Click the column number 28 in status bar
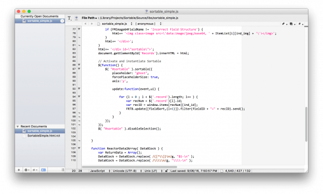This screenshot has height=194, width=323. [80, 171]
